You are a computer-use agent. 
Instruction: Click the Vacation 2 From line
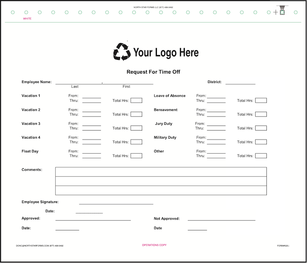92,110
